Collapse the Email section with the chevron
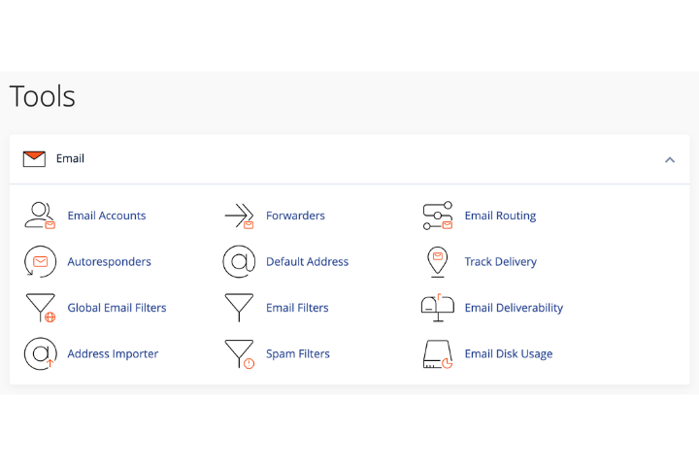The image size is (699, 466). click(x=670, y=159)
